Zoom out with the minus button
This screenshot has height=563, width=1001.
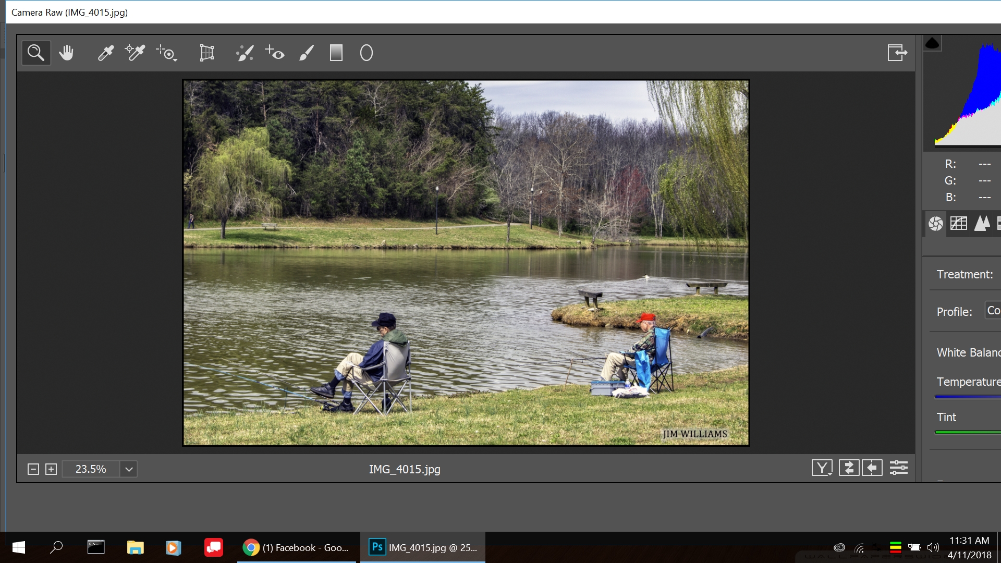[x=33, y=469]
